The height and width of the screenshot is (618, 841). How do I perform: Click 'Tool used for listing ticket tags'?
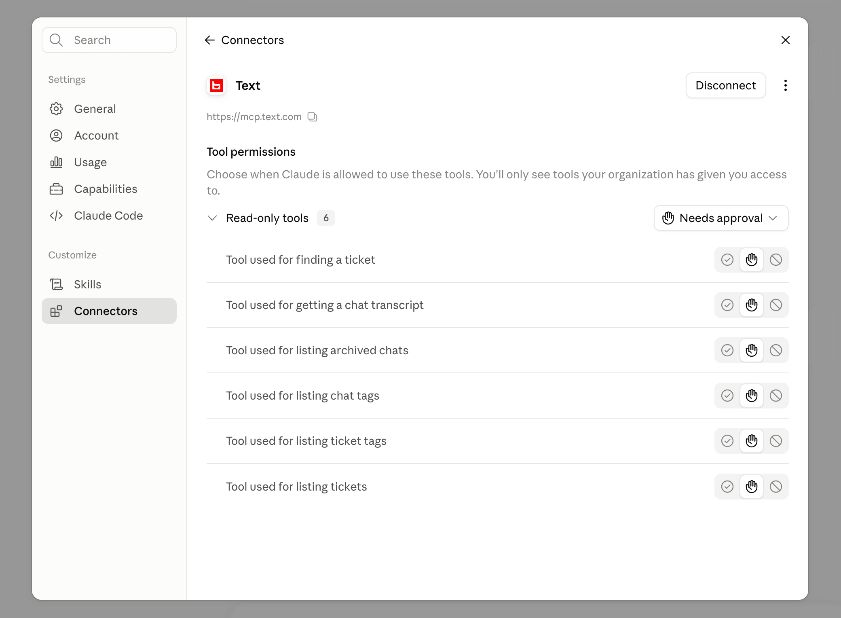306,441
